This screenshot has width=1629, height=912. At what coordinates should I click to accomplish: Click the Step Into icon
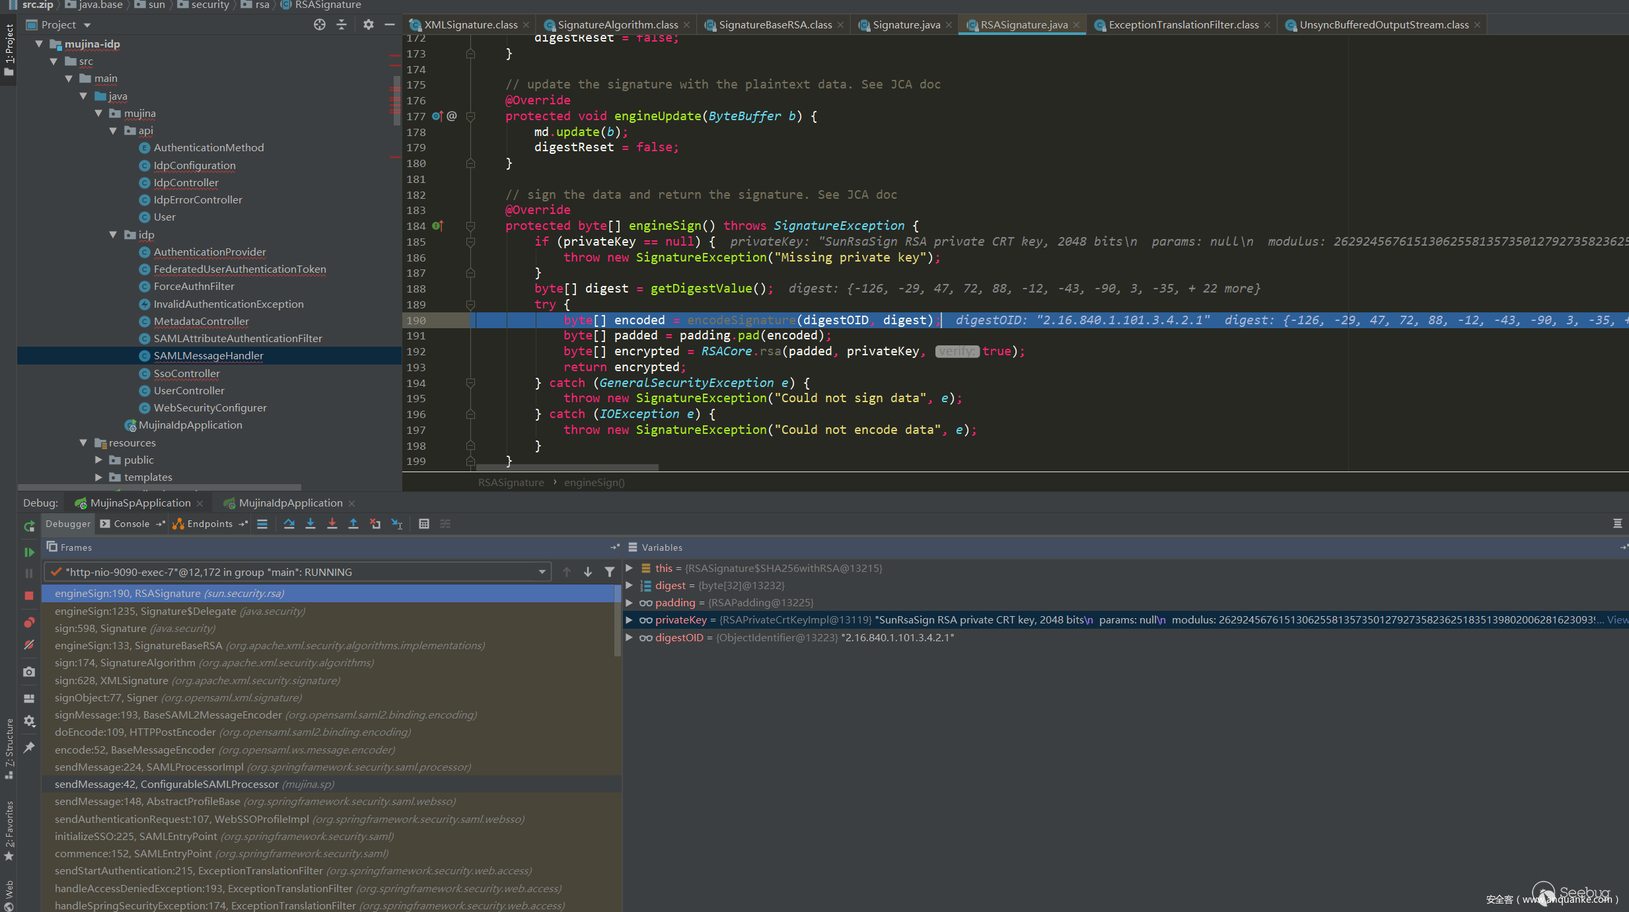(x=310, y=524)
